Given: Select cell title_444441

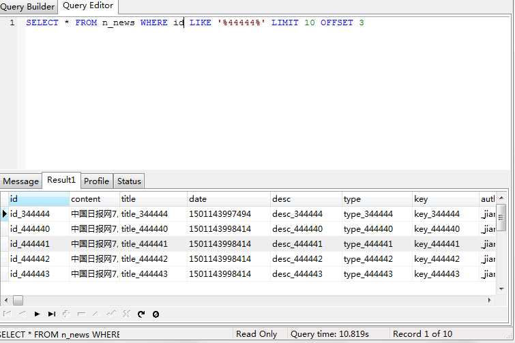Looking at the screenshot, I should point(153,244).
